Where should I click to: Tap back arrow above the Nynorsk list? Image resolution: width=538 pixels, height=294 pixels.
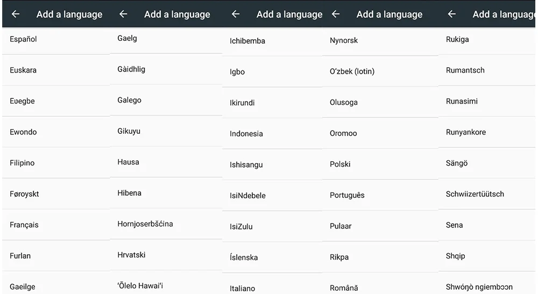[336, 15]
